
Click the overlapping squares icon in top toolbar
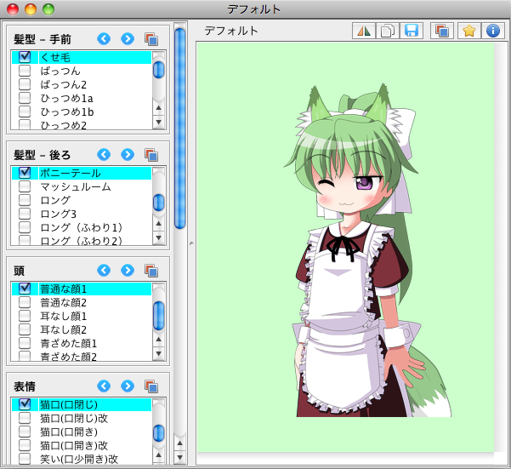click(441, 31)
